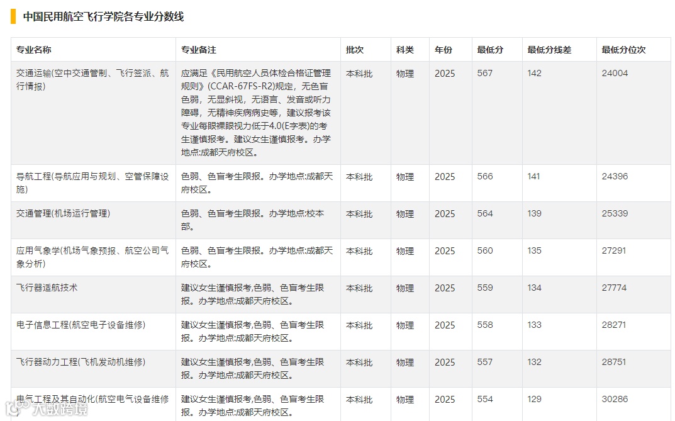This screenshot has height=421, width=675.
Task: Click remark text for 应用气象学 row
Action: [257, 257]
